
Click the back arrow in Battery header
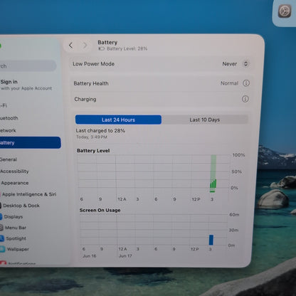click(x=70, y=46)
